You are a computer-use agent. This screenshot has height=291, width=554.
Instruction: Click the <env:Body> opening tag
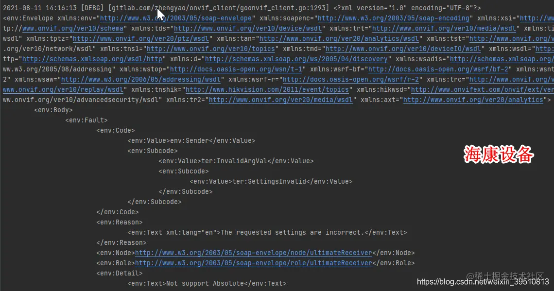[x=53, y=110]
